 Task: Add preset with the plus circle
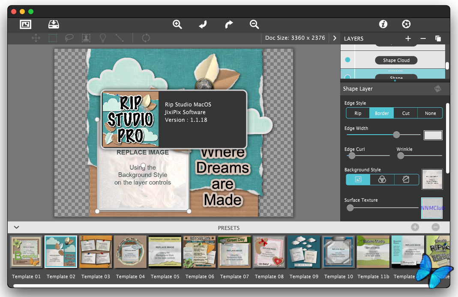pyautogui.click(x=415, y=227)
